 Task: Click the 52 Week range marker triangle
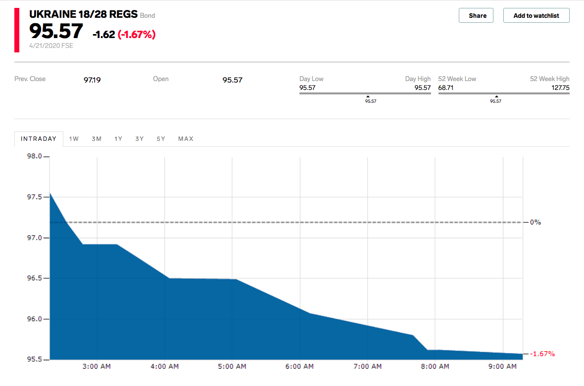pos(496,96)
